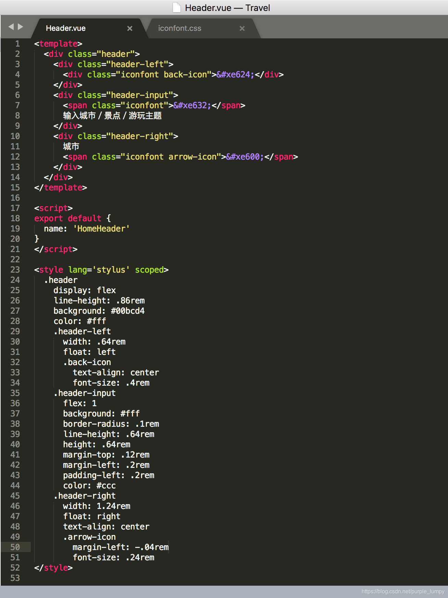
Task: Click line number 53 in the gutter
Action: [15, 578]
